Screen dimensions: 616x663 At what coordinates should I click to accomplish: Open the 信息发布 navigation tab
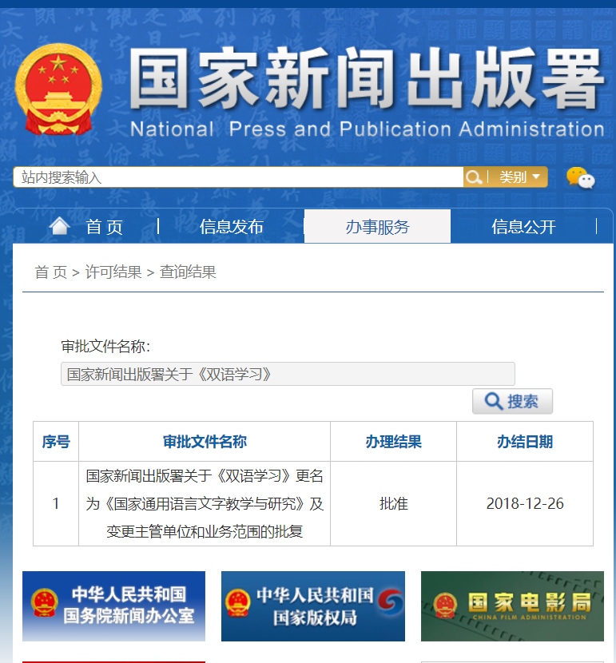[x=231, y=227]
